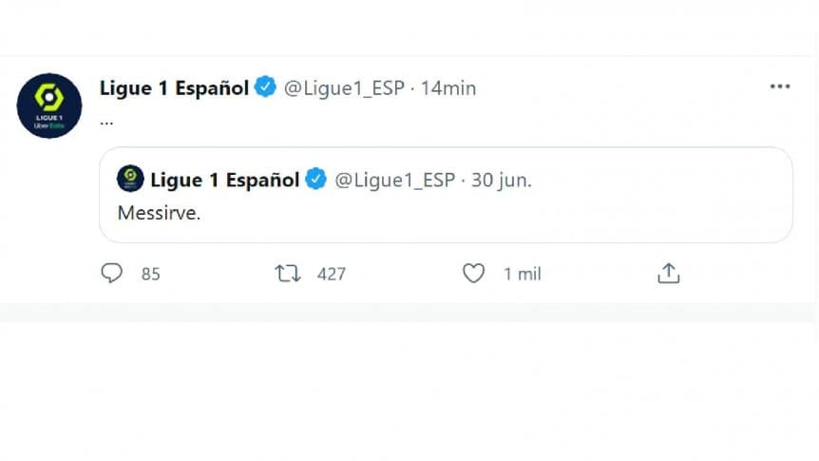Open the 14min timestamp link

[x=448, y=88]
